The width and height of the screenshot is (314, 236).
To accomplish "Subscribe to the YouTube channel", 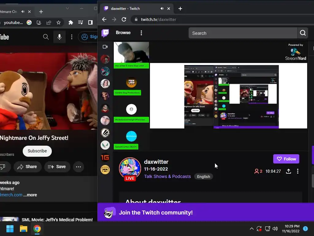I will pyautogui.click(x=37, y=151).
